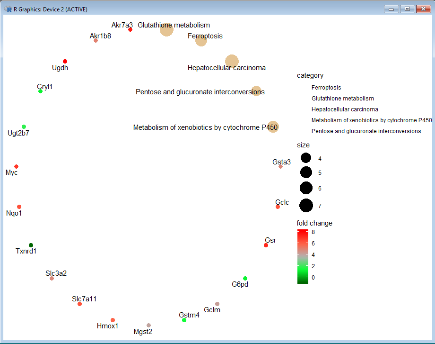Select the Gclc gene data point

[278, 207]
